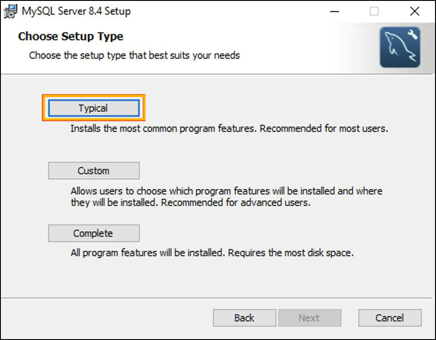
Task: Choose the Custom setup type
Action: [x=93, y=171]
